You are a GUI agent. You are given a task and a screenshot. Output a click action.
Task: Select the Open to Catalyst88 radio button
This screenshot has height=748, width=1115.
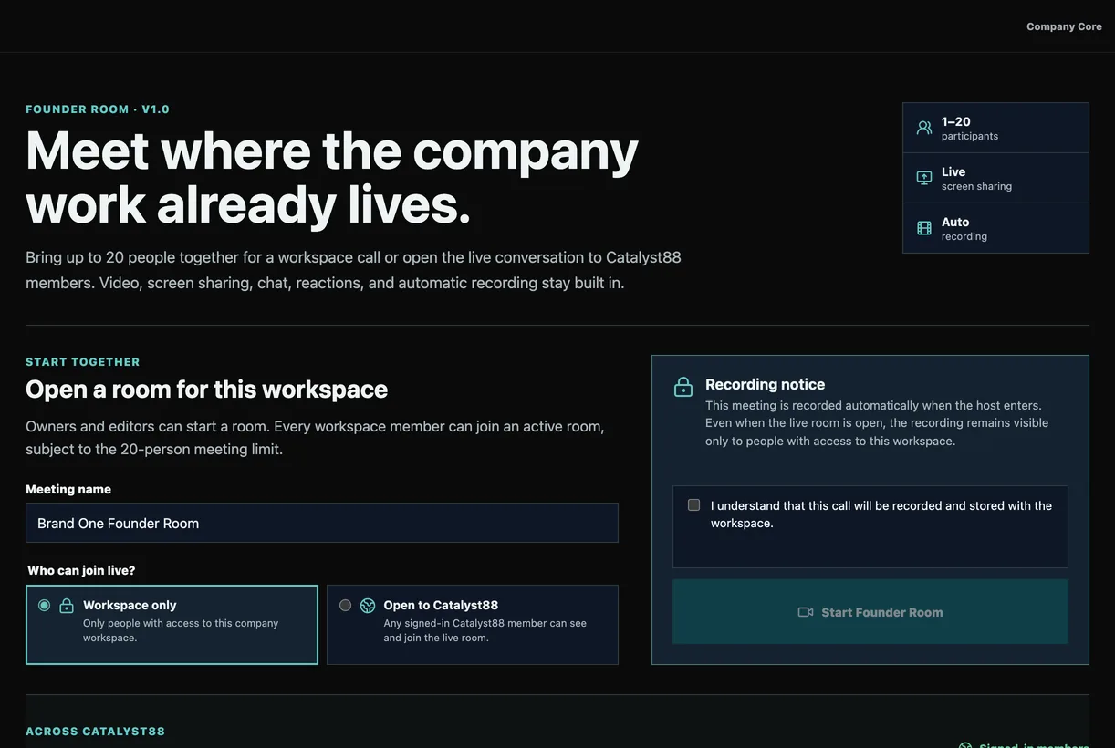point(345,606)
